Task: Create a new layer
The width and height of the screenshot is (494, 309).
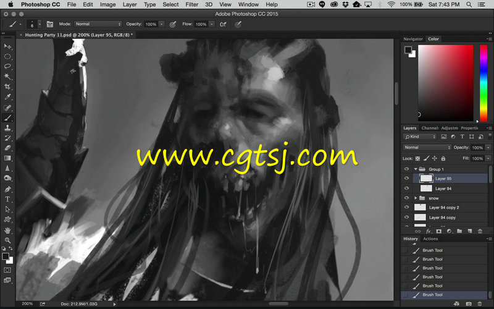Action: (x=470, y=231)
